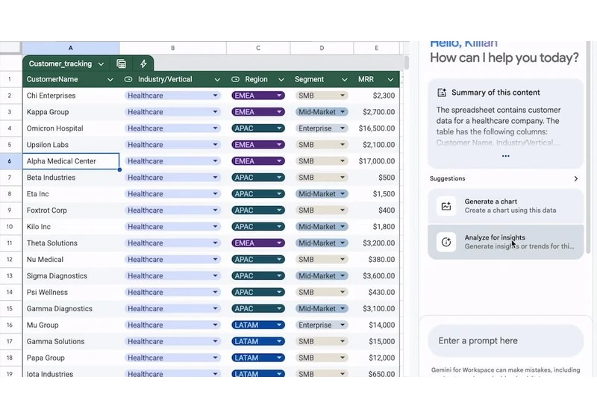
Task: Select the Psi Wellness cell
Action: (x=71, y=292)
